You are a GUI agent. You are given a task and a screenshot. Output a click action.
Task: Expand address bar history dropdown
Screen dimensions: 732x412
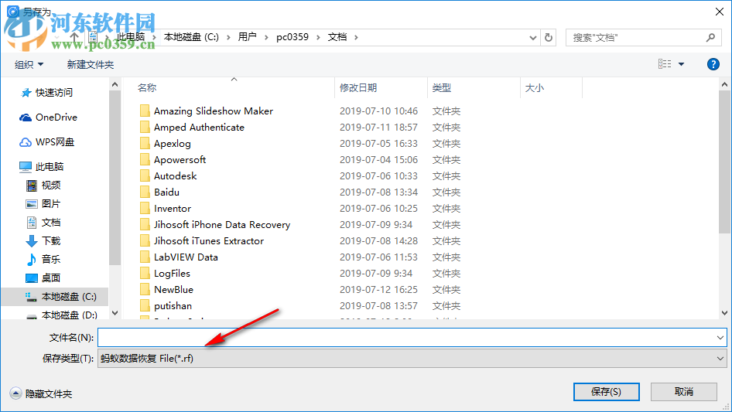(532, 38)
